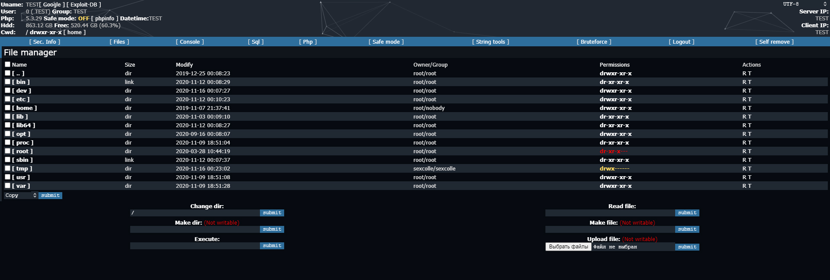Open the proc directory
The height and width of the screenshot is (280, 830).
coord(22,143)
